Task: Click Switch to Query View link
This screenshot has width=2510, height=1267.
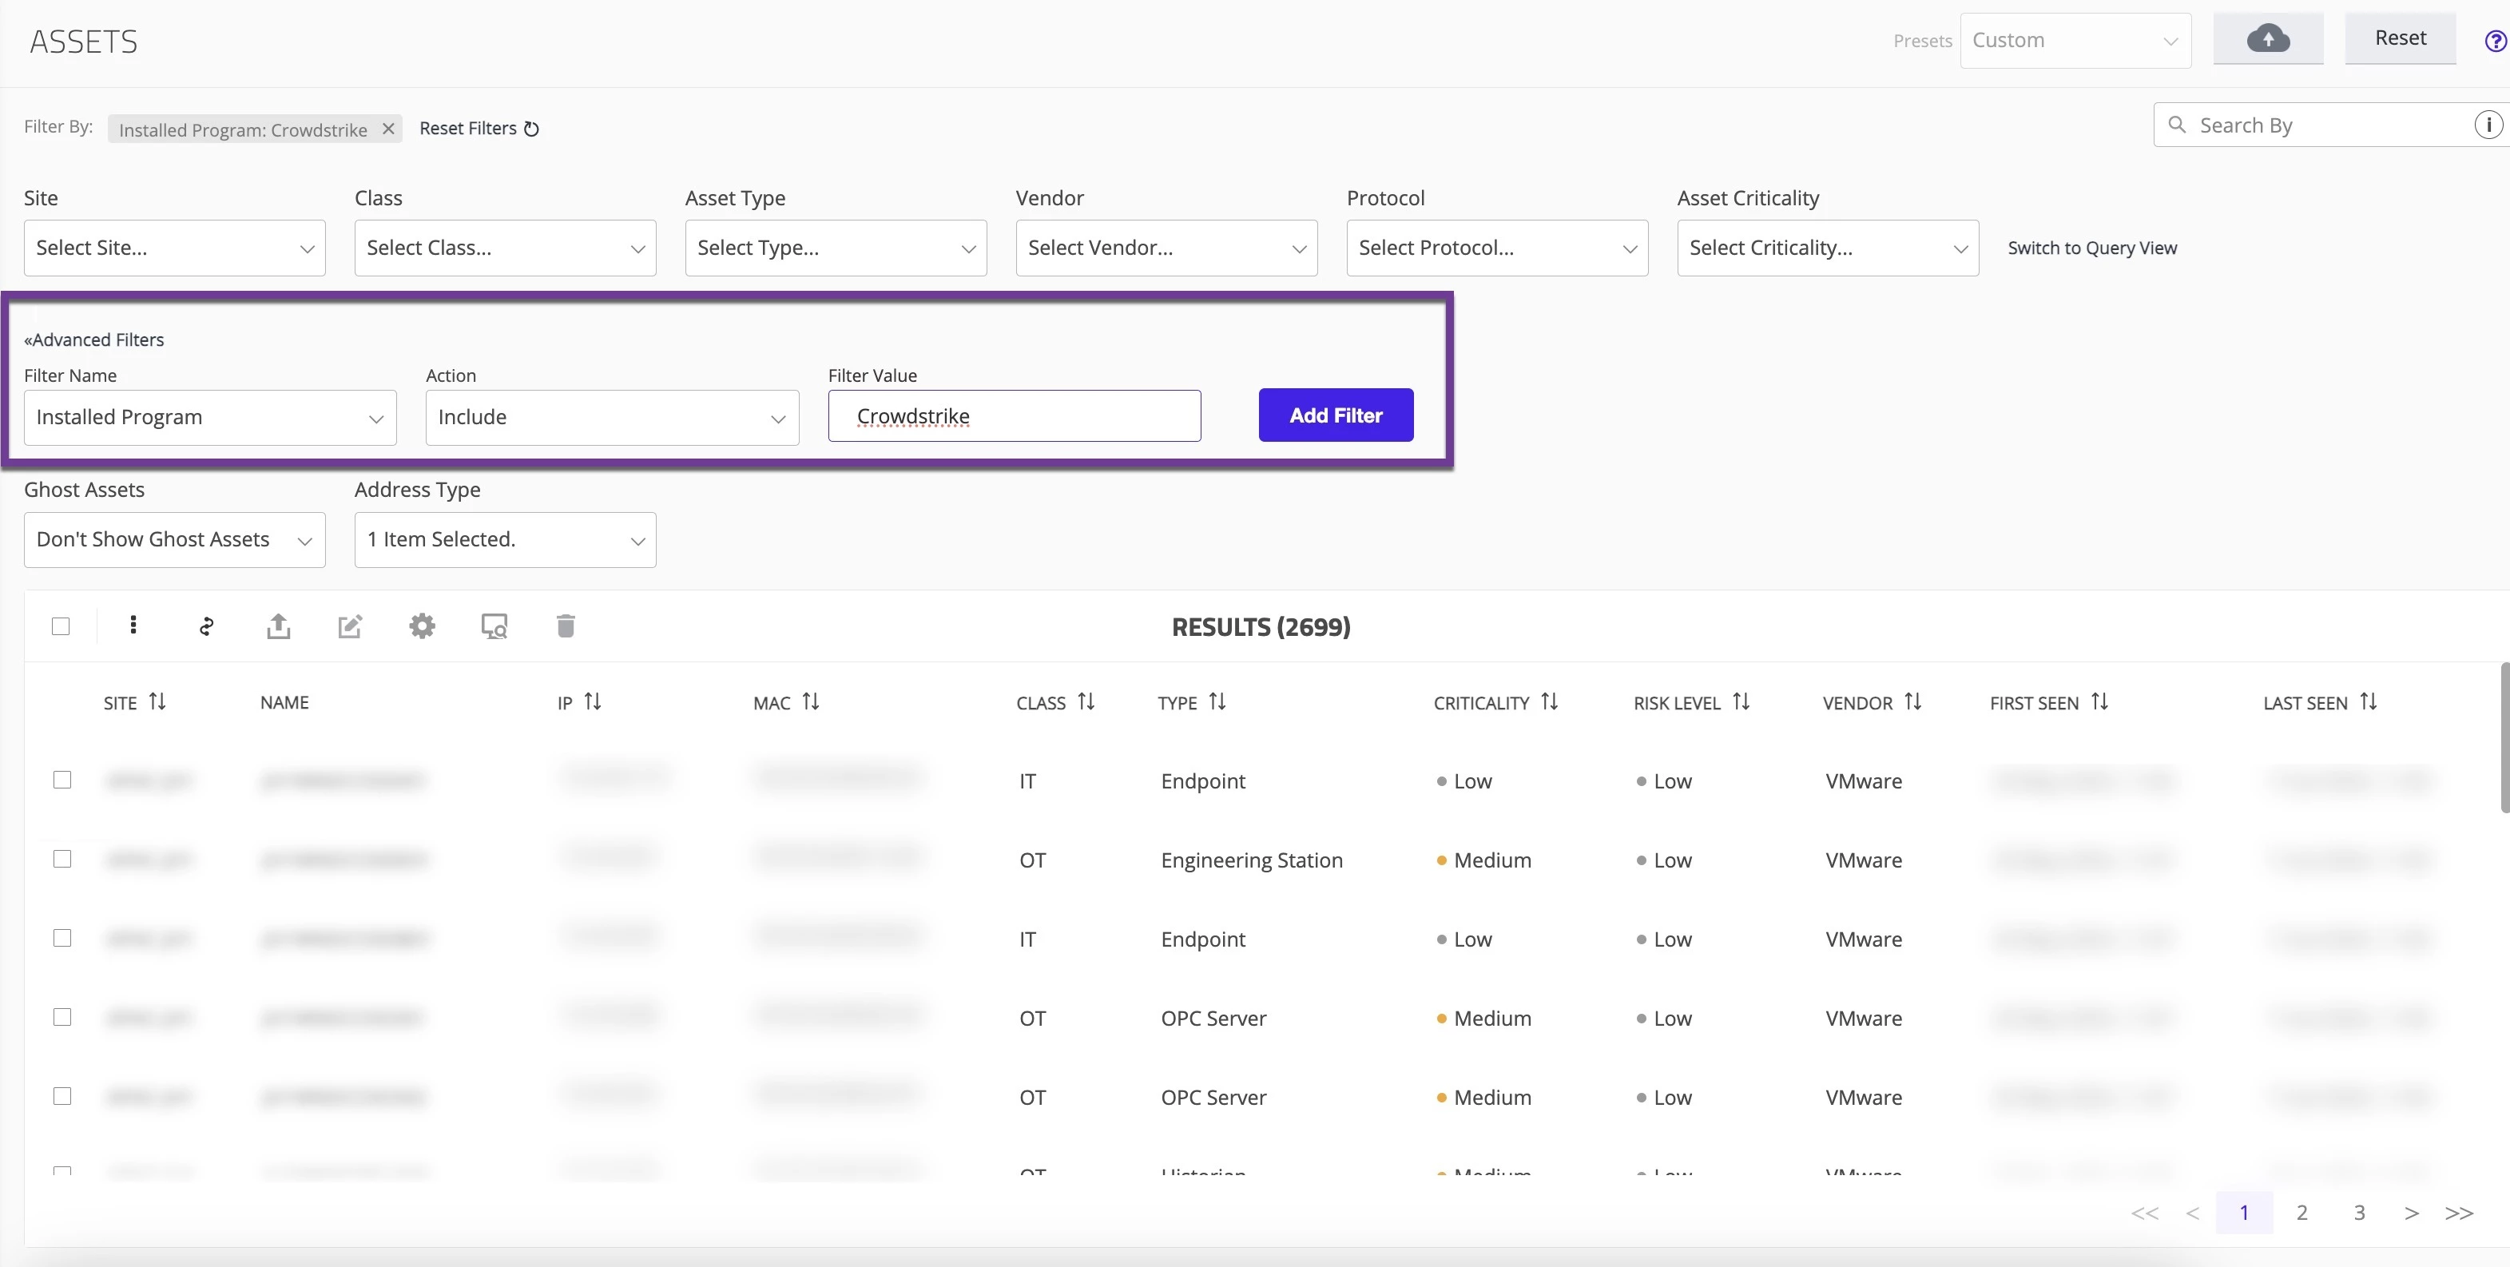Action: click(x=2092, y=248)
